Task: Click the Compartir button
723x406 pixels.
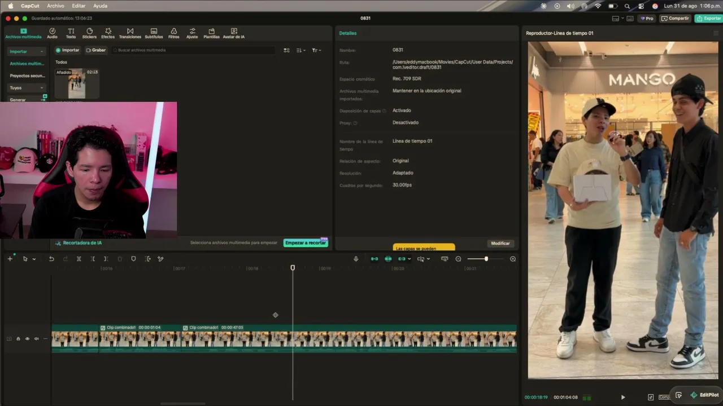Action: pos(676,19)
